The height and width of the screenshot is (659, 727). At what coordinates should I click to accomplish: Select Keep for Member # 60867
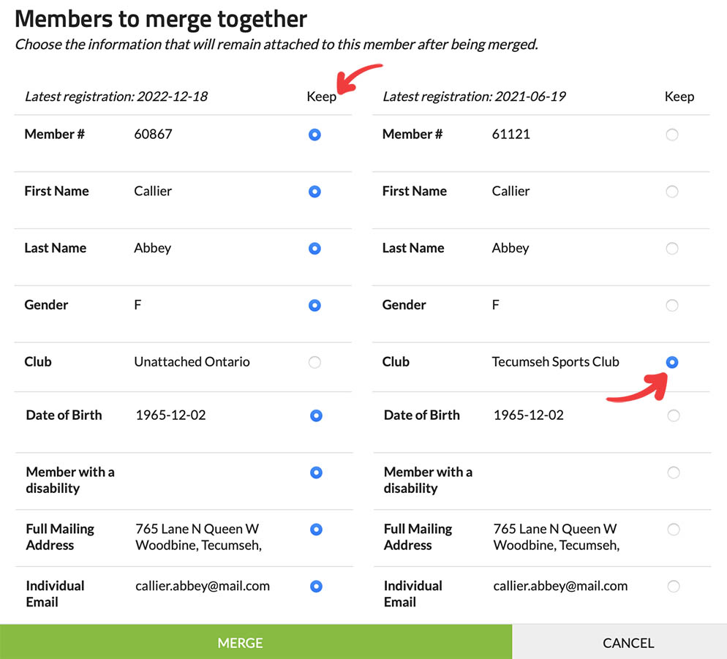314,135
